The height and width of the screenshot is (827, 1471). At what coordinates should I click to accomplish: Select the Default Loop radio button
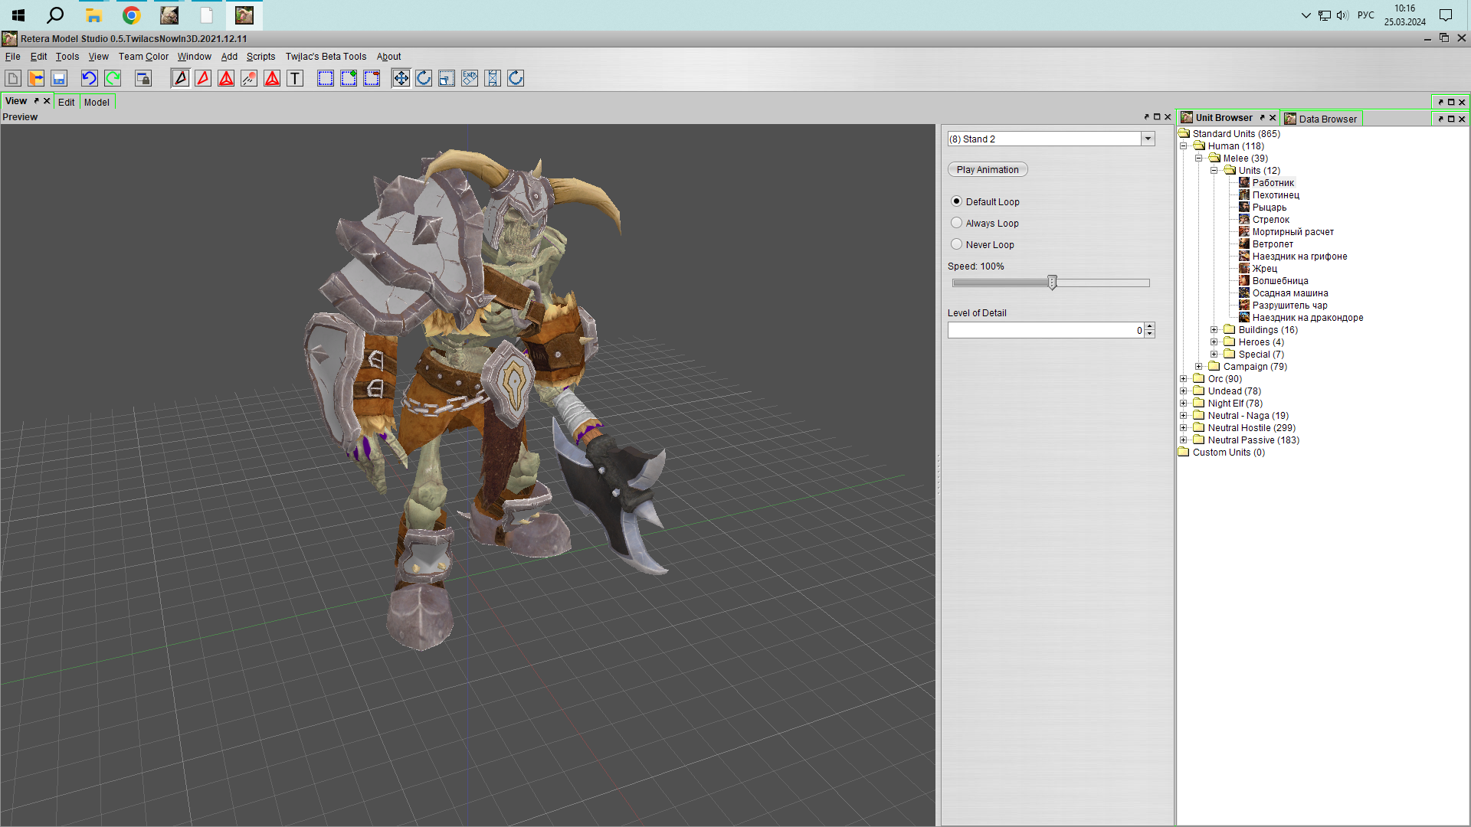[x=956, y=201]
